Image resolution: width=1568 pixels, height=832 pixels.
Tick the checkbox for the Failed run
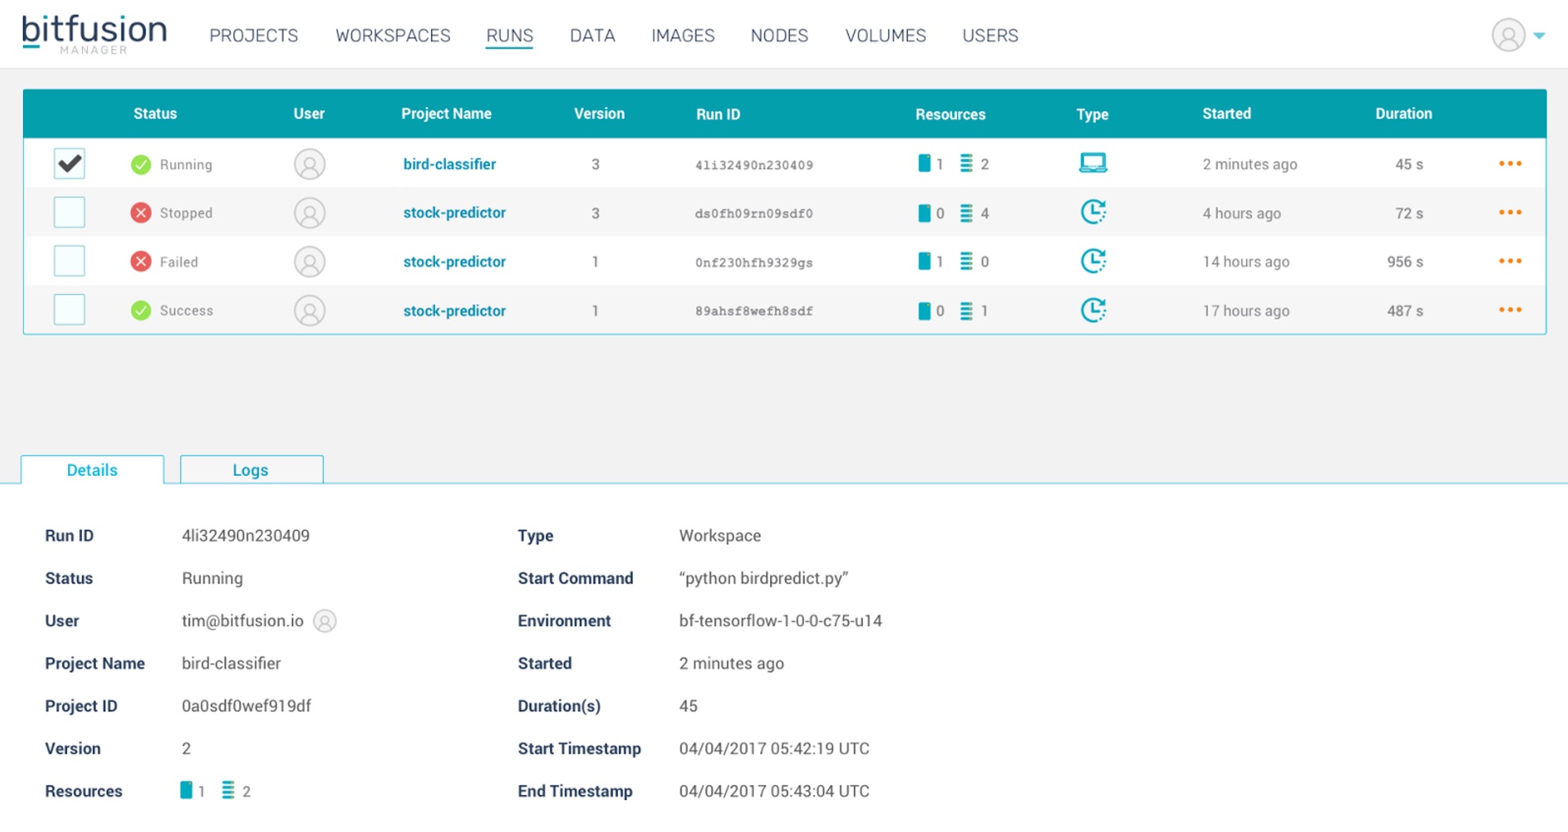pyautogui.click(x=70, y=262)
